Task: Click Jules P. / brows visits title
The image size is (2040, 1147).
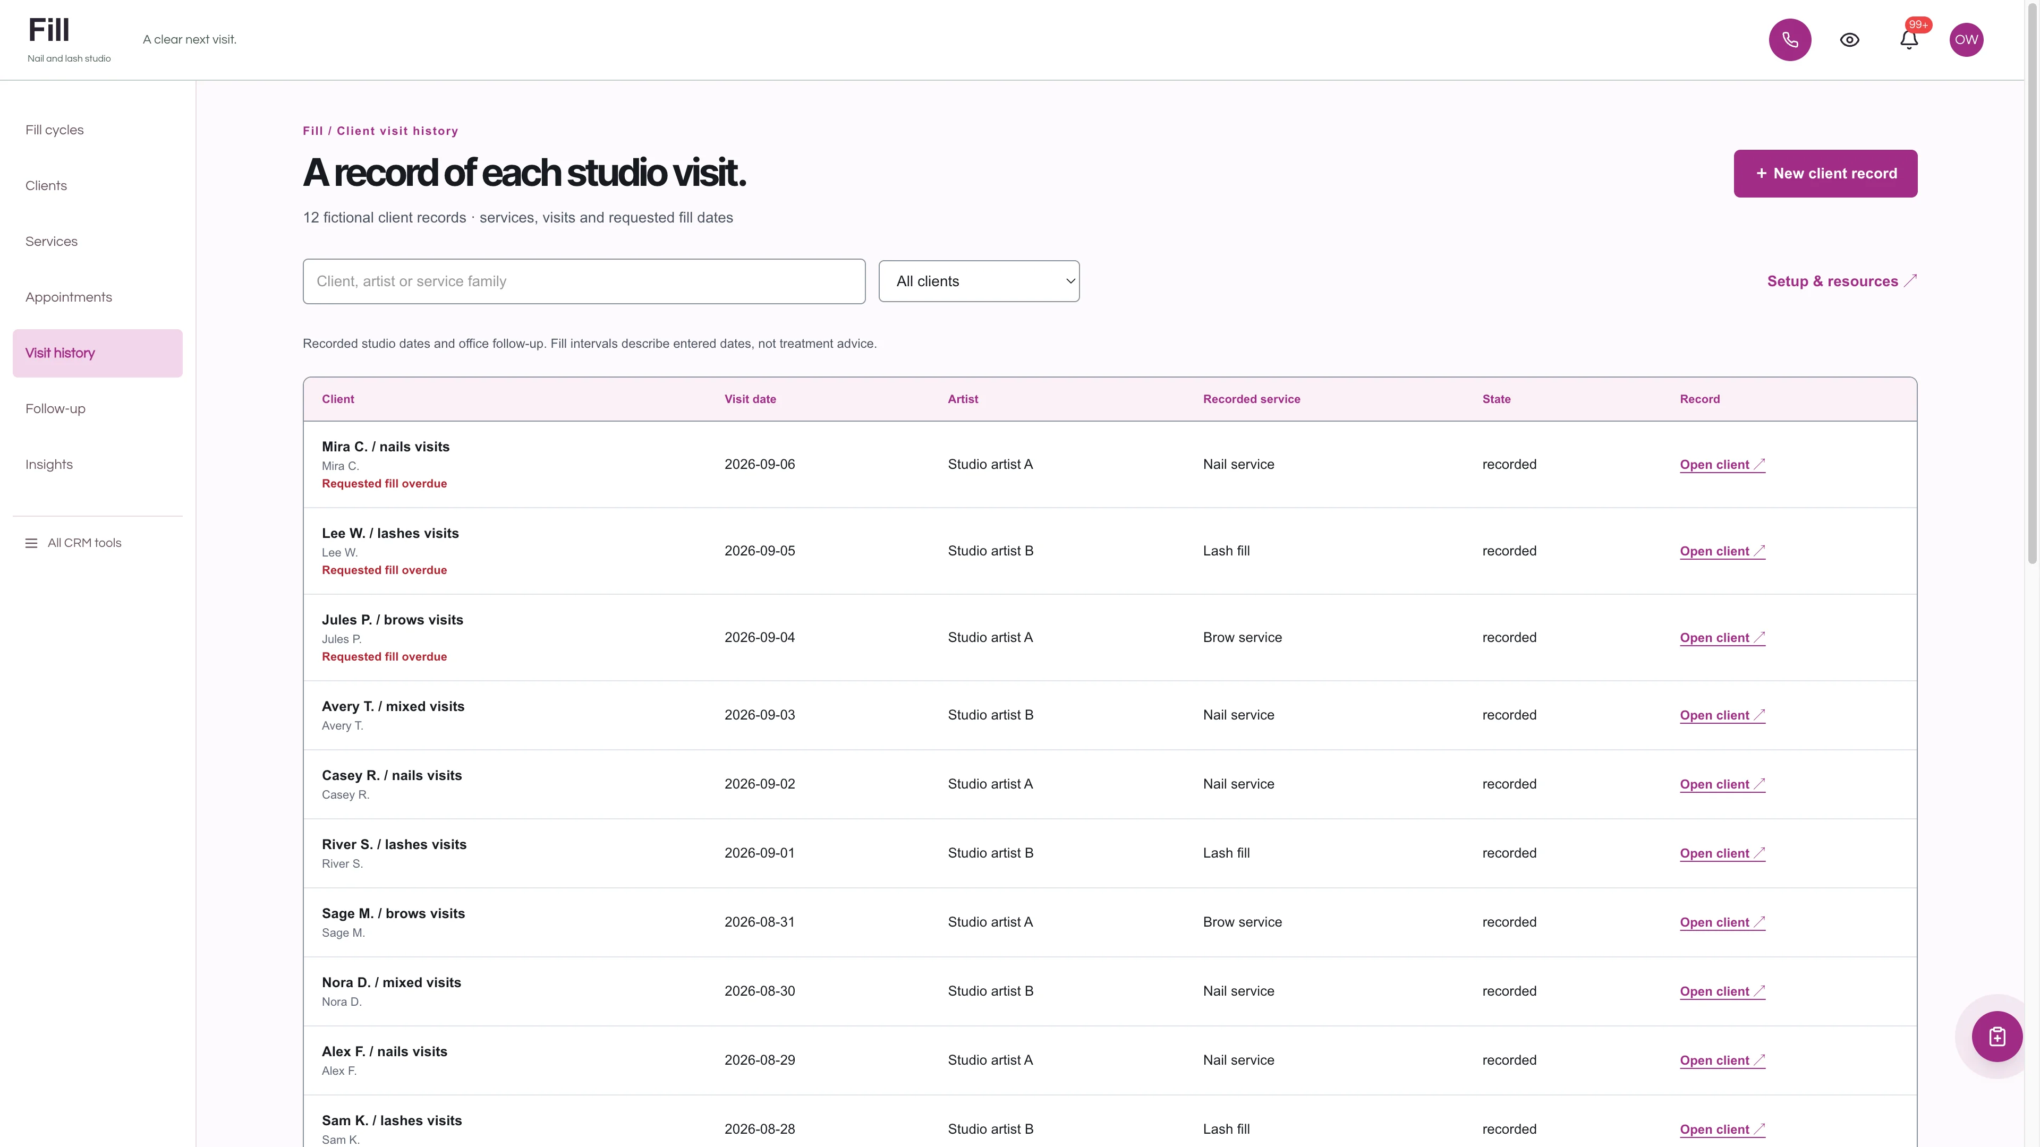Action: click(392, 620)
